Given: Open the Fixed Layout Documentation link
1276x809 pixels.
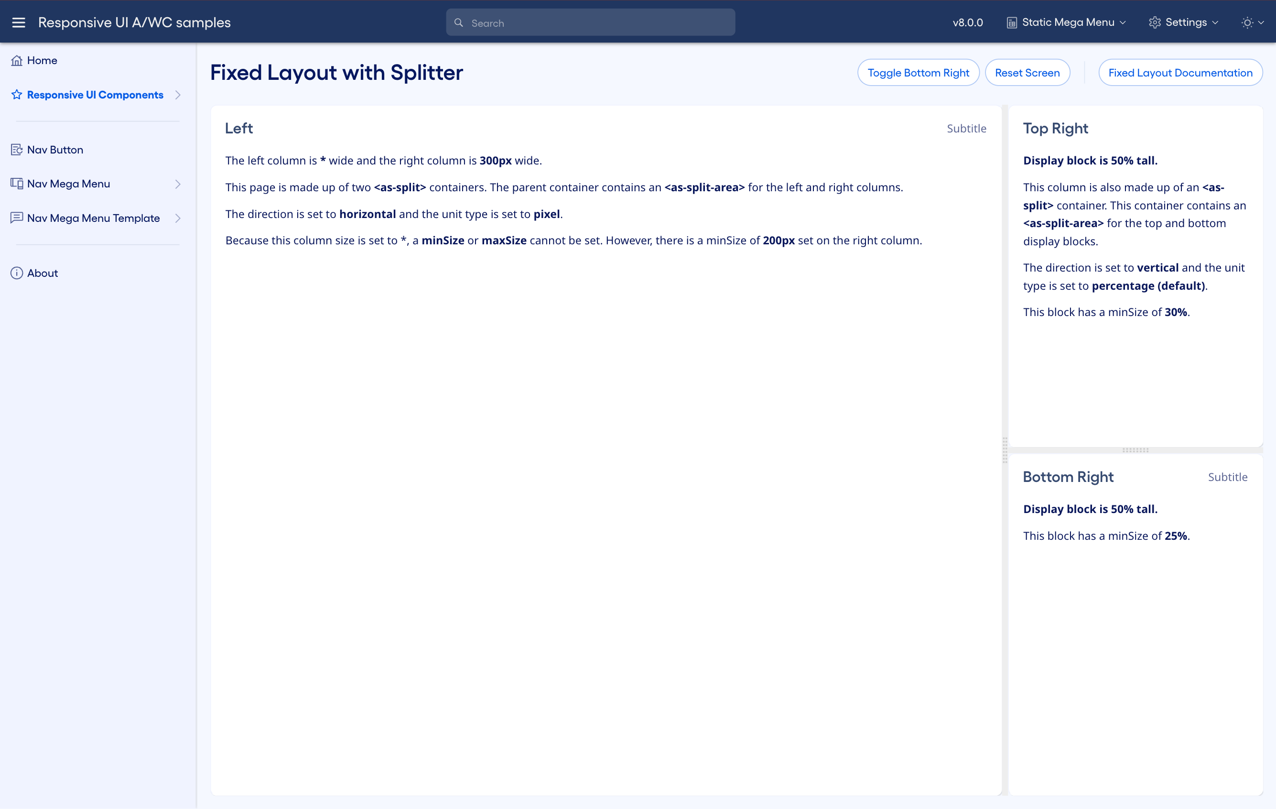Looking at the screenshot, I should tap(1180, 72).
